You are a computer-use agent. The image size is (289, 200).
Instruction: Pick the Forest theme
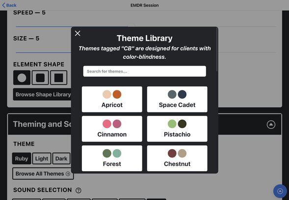coord(112,158)
